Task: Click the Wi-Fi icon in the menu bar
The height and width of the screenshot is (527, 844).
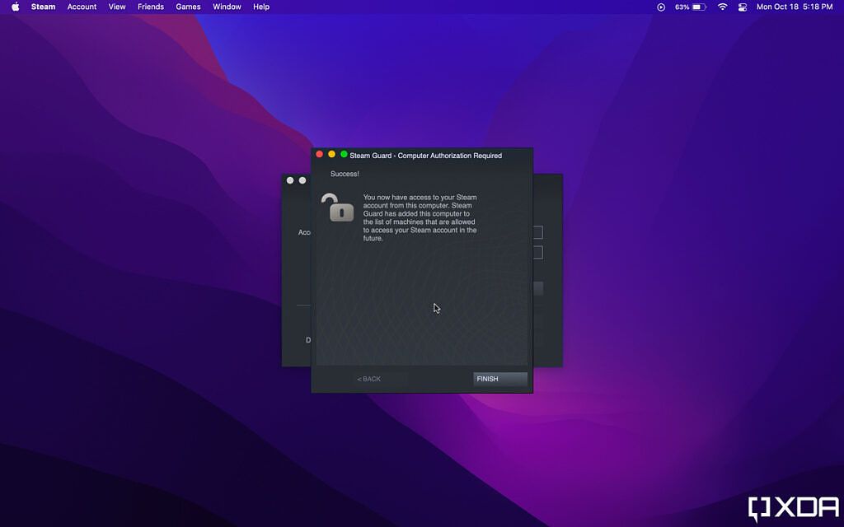Action: [721, 7]
